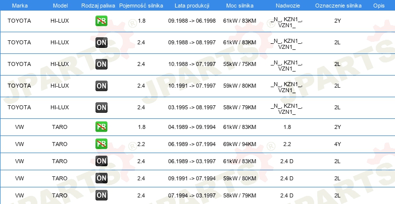Click the Opis column header
395x204 pixels.
point(379,6)
